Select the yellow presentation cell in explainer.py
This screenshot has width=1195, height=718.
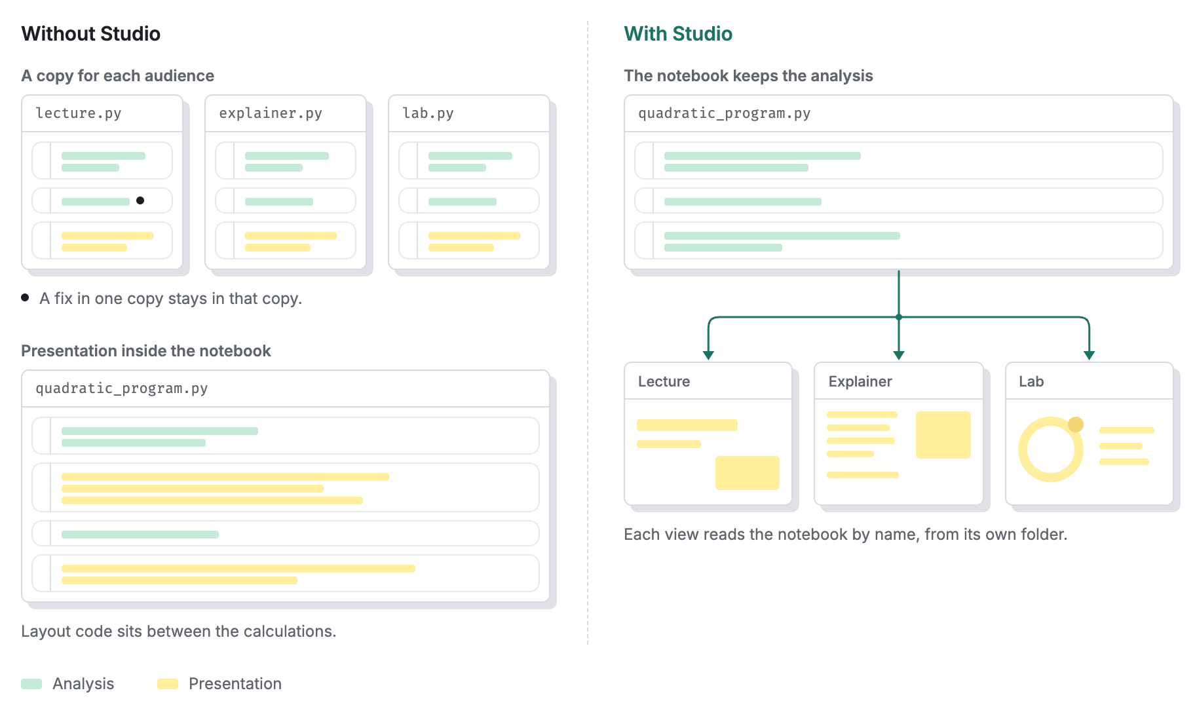point(286,240)
